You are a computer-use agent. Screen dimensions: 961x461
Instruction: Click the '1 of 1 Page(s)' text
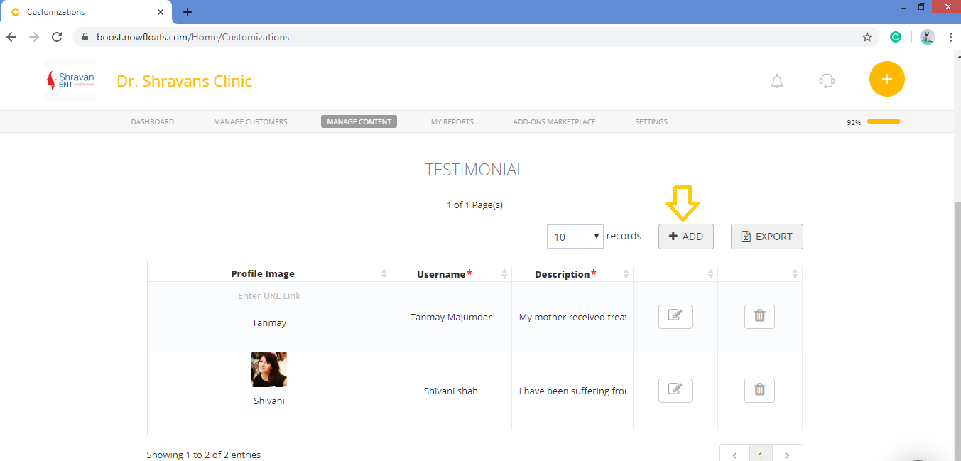474,205
